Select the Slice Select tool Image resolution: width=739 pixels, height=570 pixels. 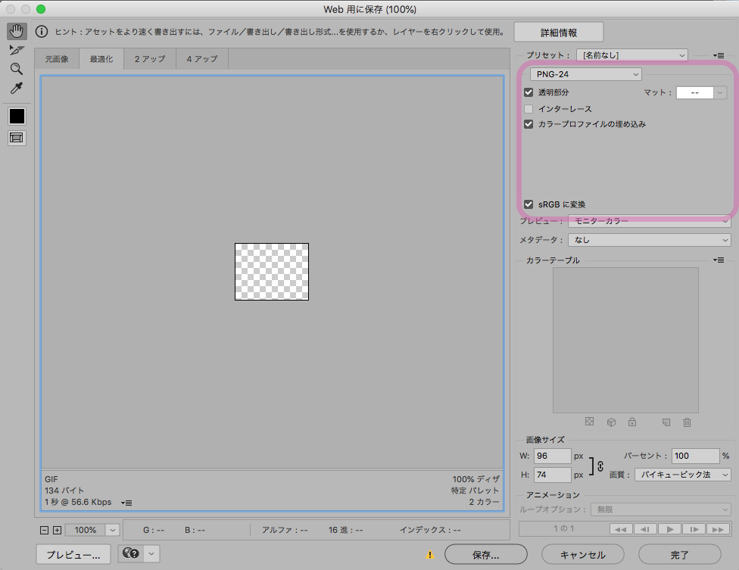point(17,51)
